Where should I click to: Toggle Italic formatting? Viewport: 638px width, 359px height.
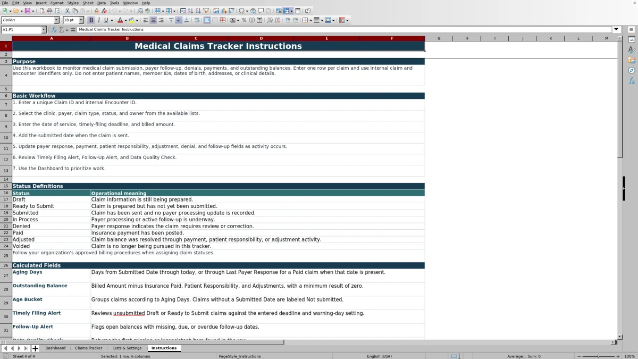tap(98, 20)
